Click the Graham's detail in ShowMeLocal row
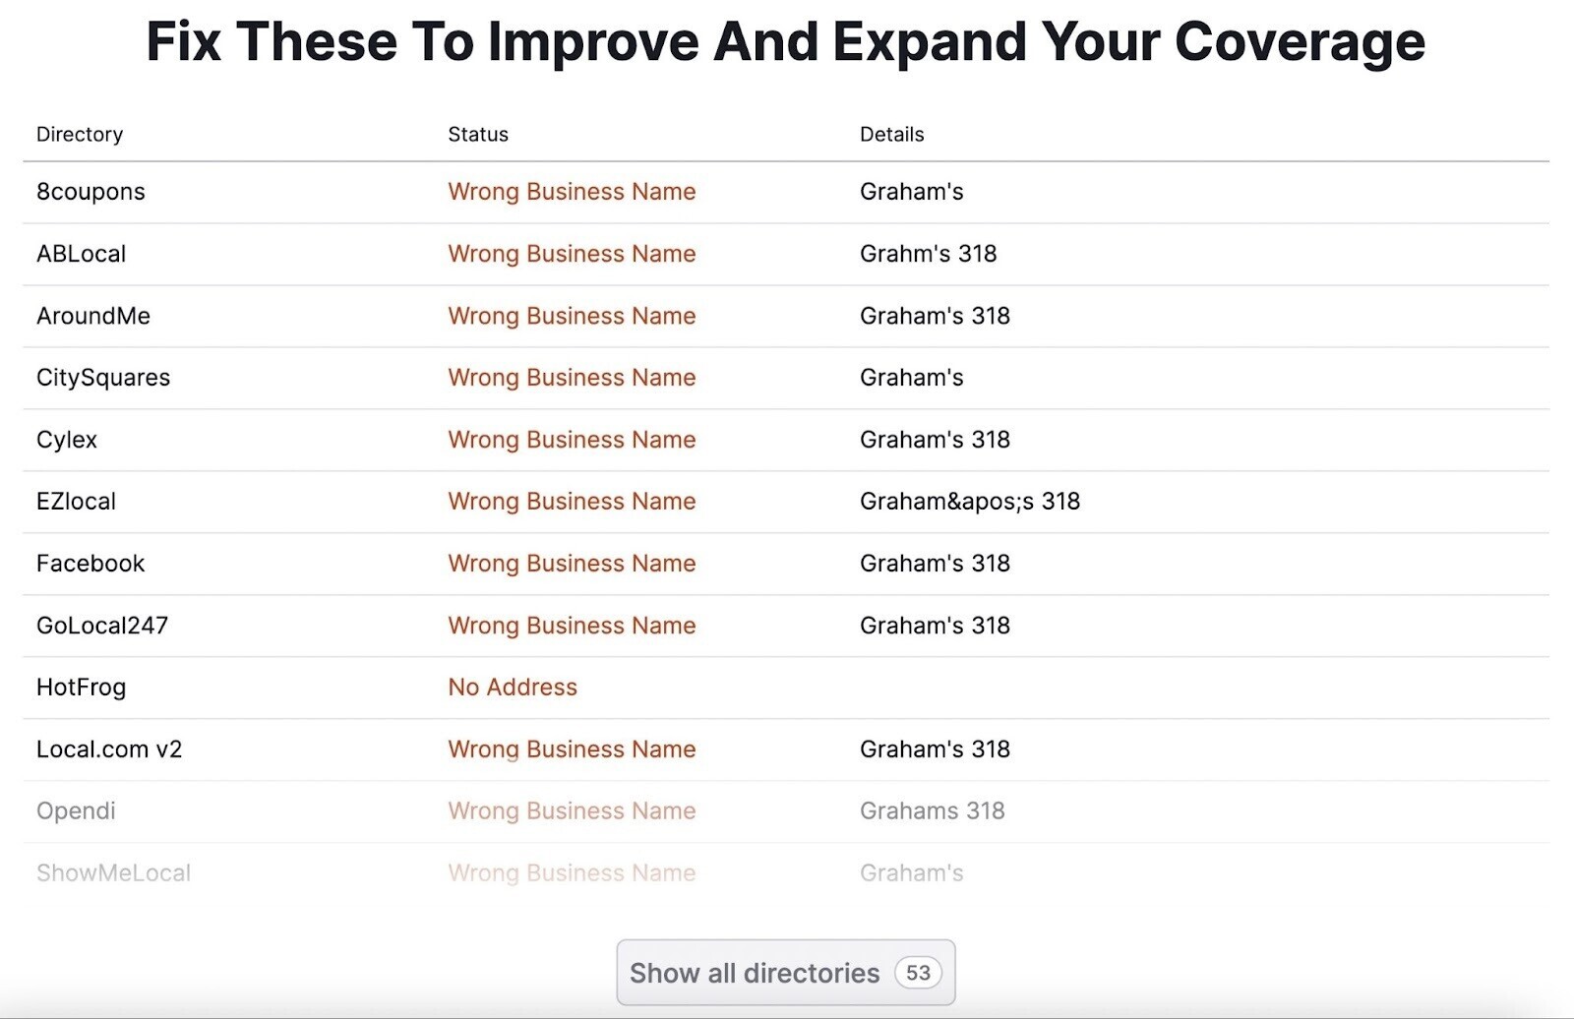The image size is (1574, 1019). click(912, 872)
